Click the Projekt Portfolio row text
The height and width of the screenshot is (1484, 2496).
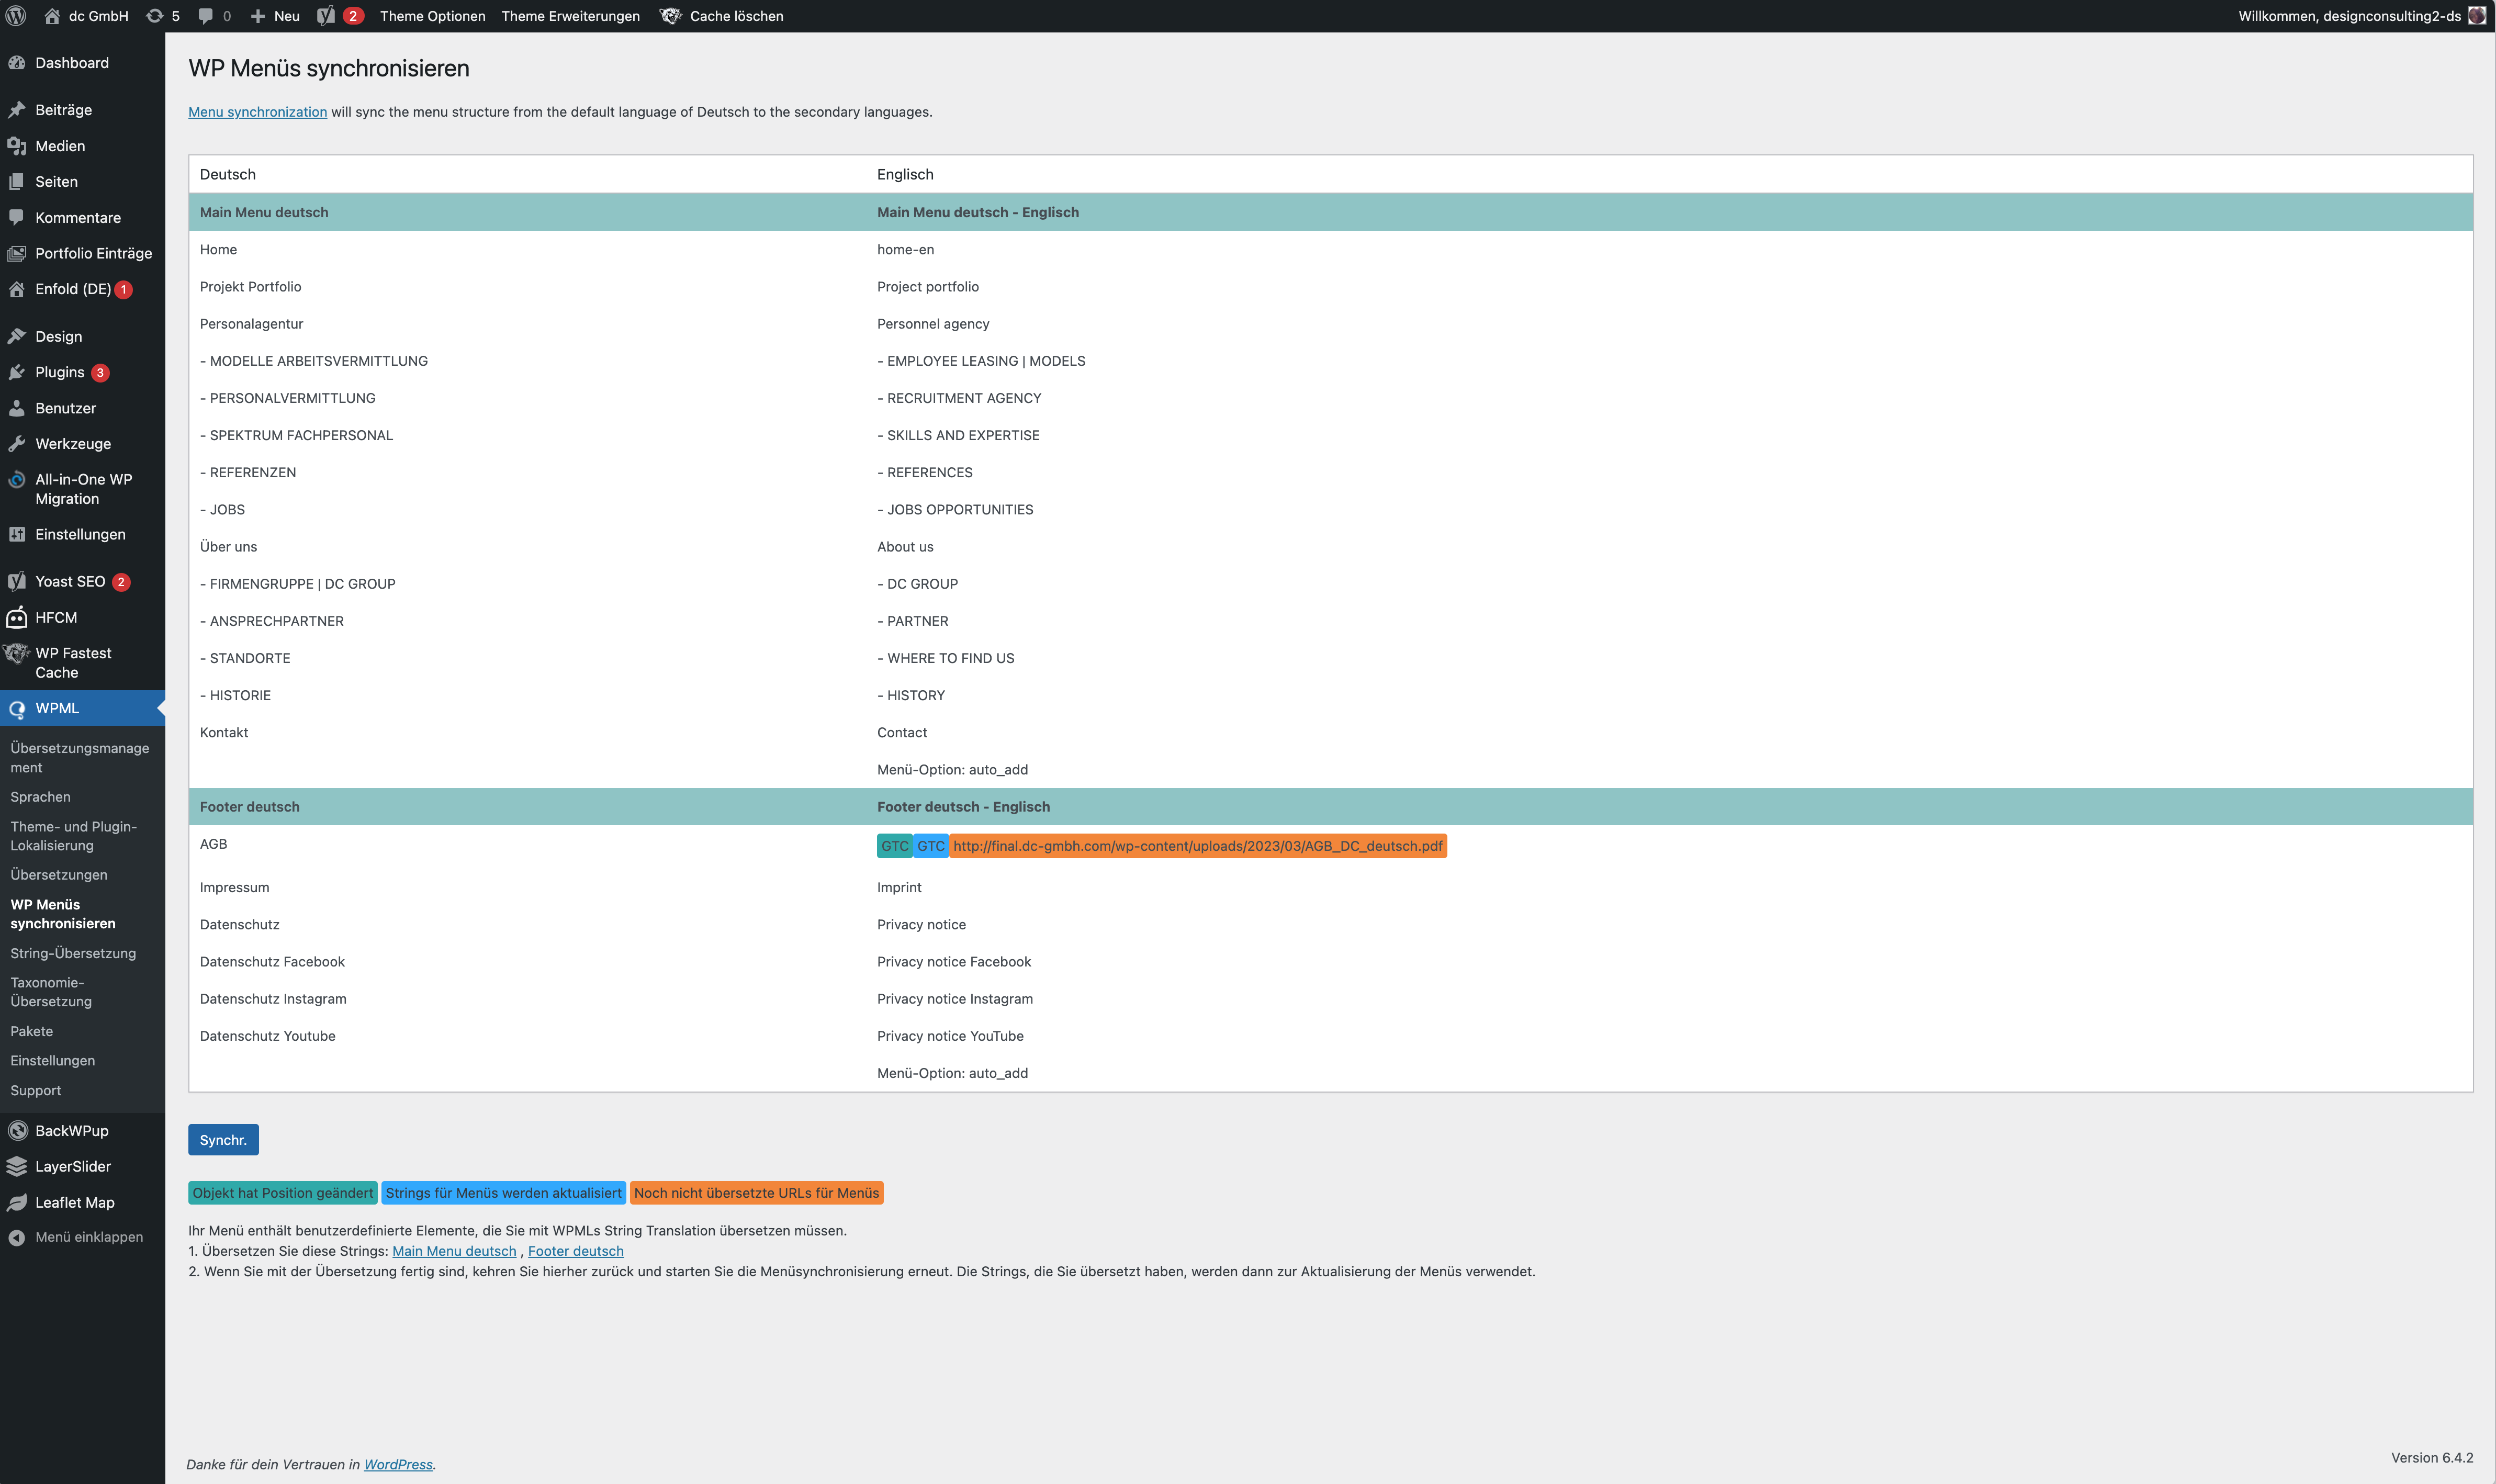click(x=250, y=287)
